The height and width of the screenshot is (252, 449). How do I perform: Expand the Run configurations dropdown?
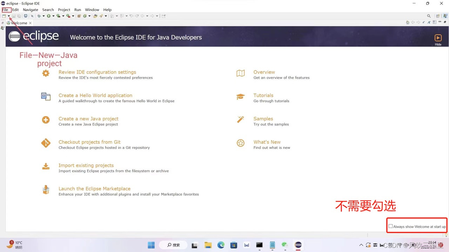click(53, 16)
